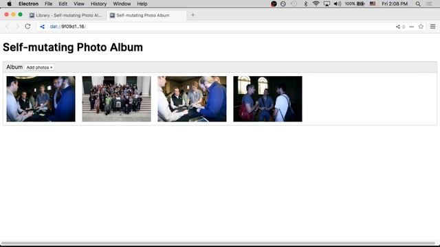440x247 pixels.
Task: Open the Apple menu
Action: (9, 3)
